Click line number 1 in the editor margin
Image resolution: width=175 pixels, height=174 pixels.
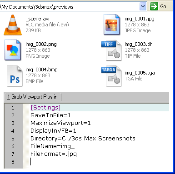pos(13,108)
